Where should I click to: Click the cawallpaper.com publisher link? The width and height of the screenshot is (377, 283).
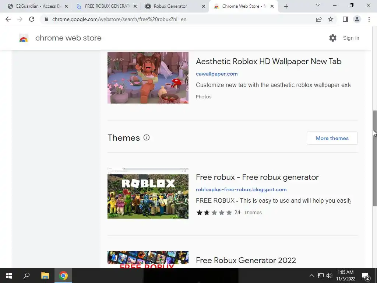(216, 74)
